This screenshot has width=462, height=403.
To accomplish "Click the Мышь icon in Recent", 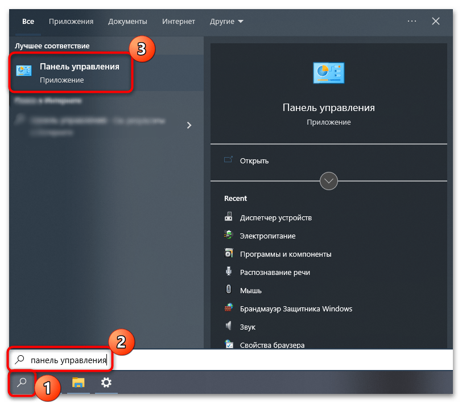I will 229,290.
